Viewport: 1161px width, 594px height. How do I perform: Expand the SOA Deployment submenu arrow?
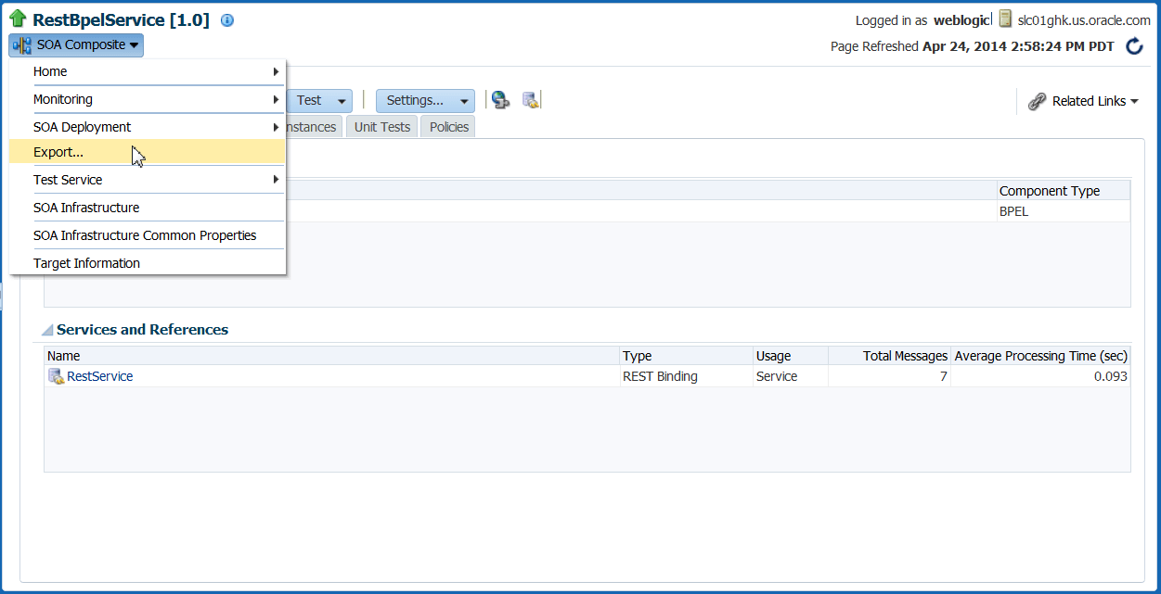tap(276, 127)
